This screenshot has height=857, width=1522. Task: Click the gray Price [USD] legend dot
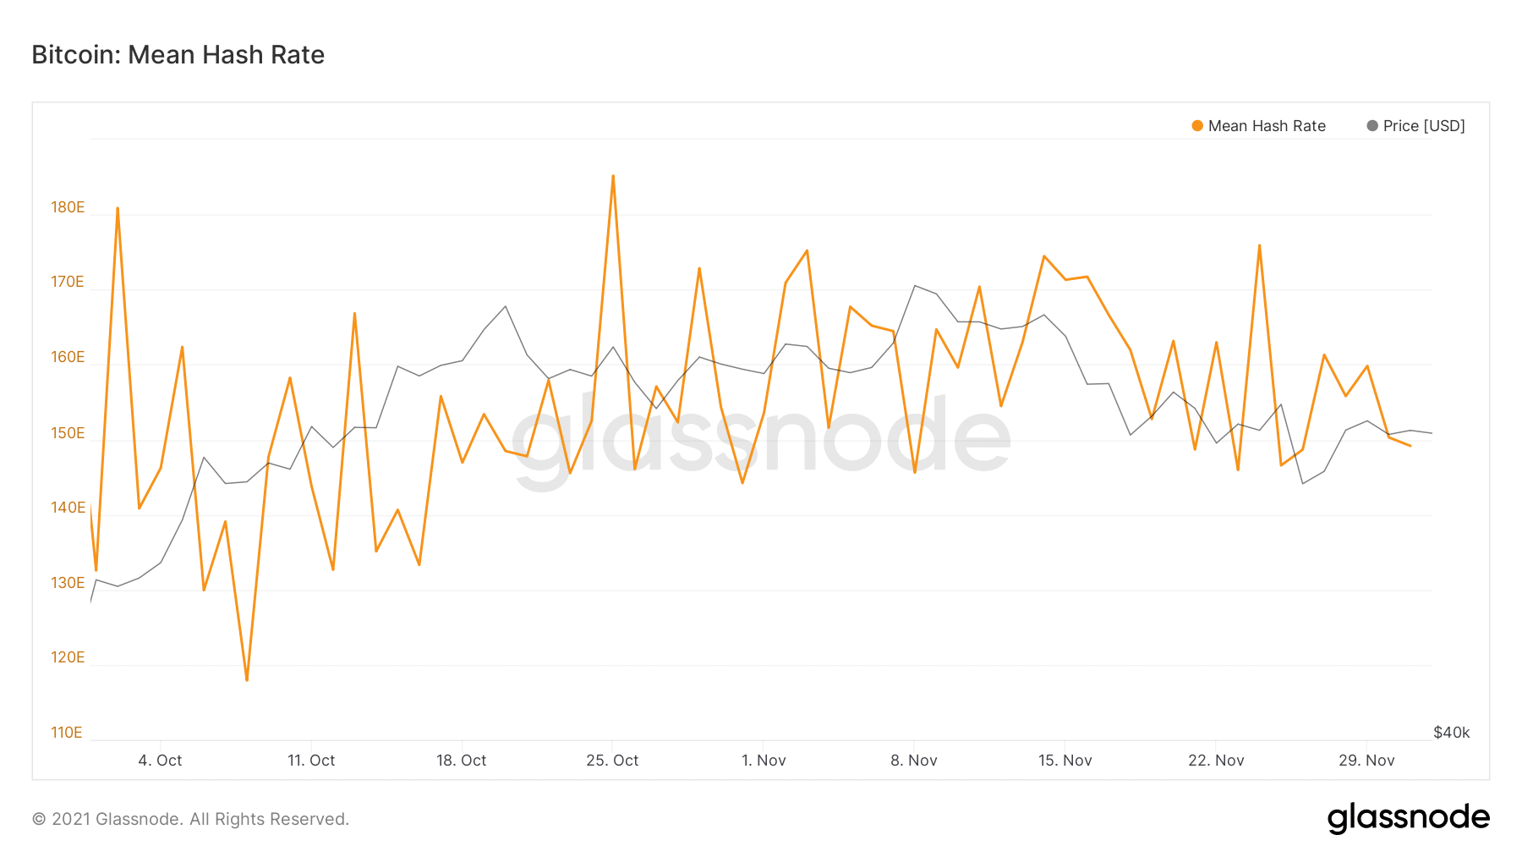(x=1372, y=126)
